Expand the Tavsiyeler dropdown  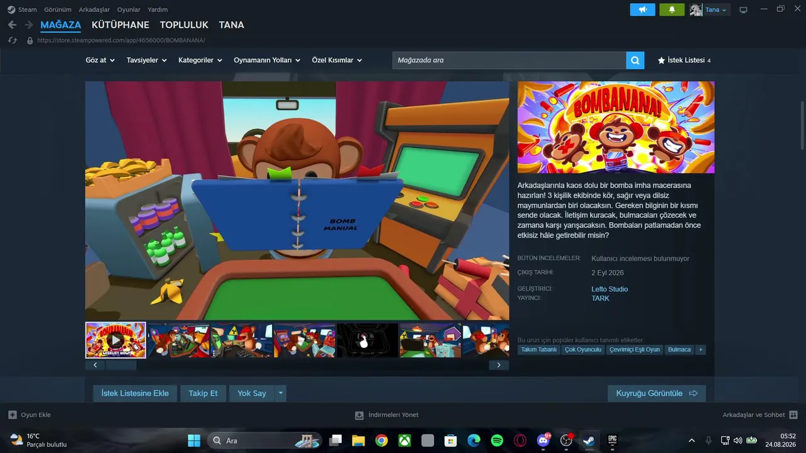(147, 60)
